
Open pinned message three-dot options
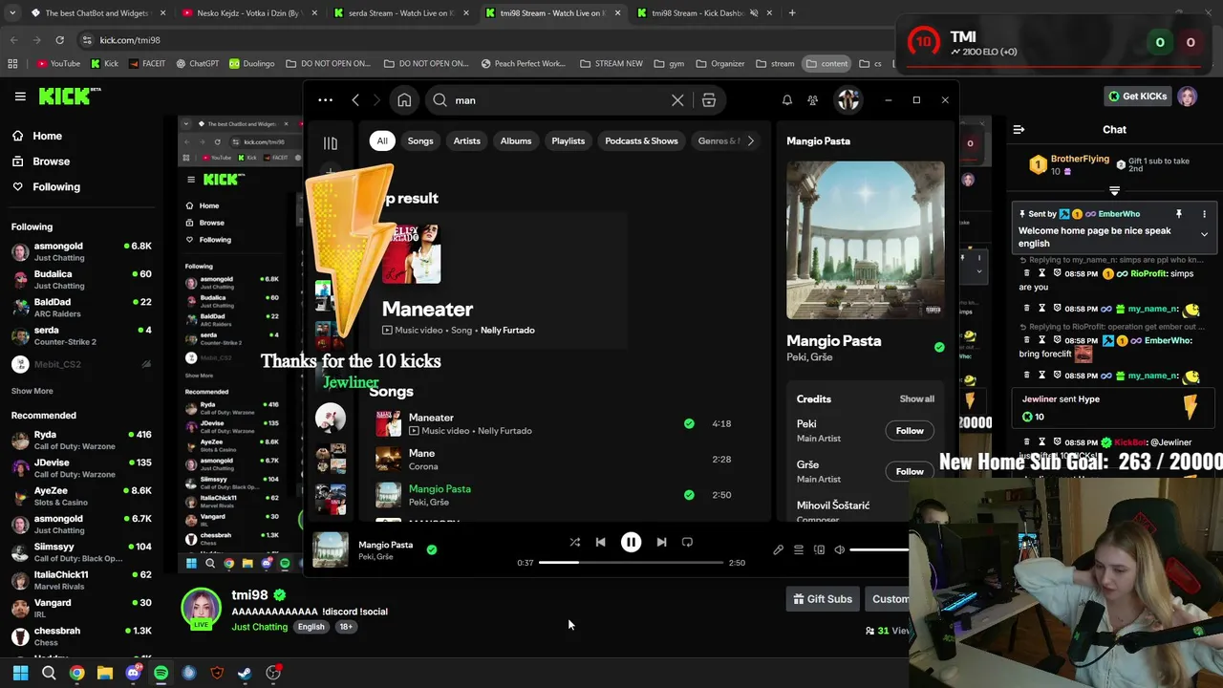1204,214
